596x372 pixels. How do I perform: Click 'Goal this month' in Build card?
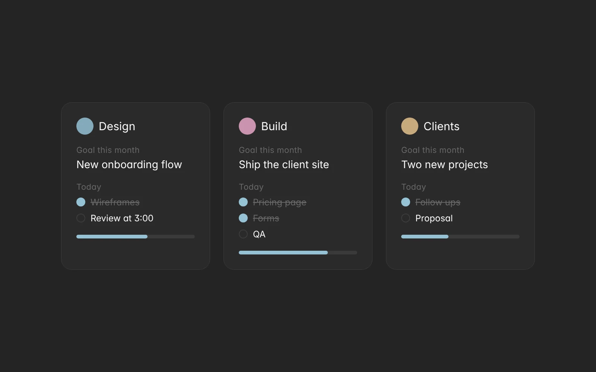pos(270,150)
